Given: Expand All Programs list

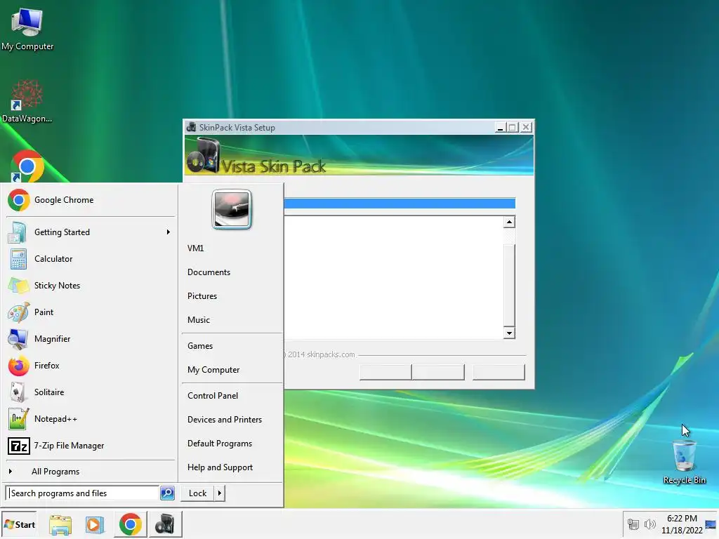Looking at the screenshot, I should click(55, 472).
